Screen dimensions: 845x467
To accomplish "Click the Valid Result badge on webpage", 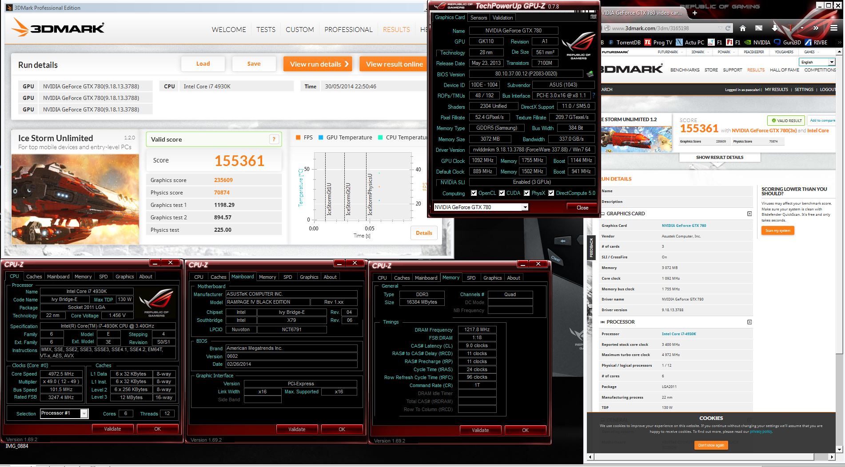I will click(786, 120).
